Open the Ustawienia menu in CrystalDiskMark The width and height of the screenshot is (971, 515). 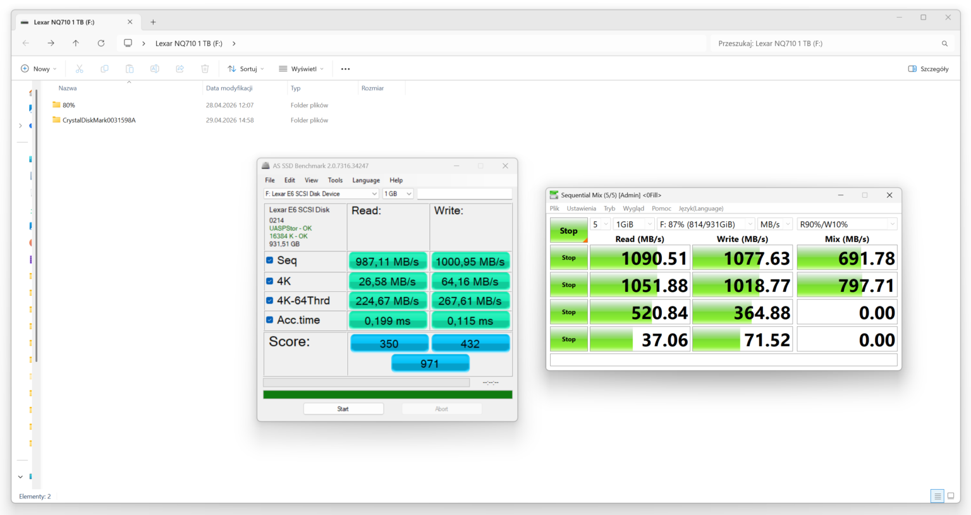(x=581, y=208)
